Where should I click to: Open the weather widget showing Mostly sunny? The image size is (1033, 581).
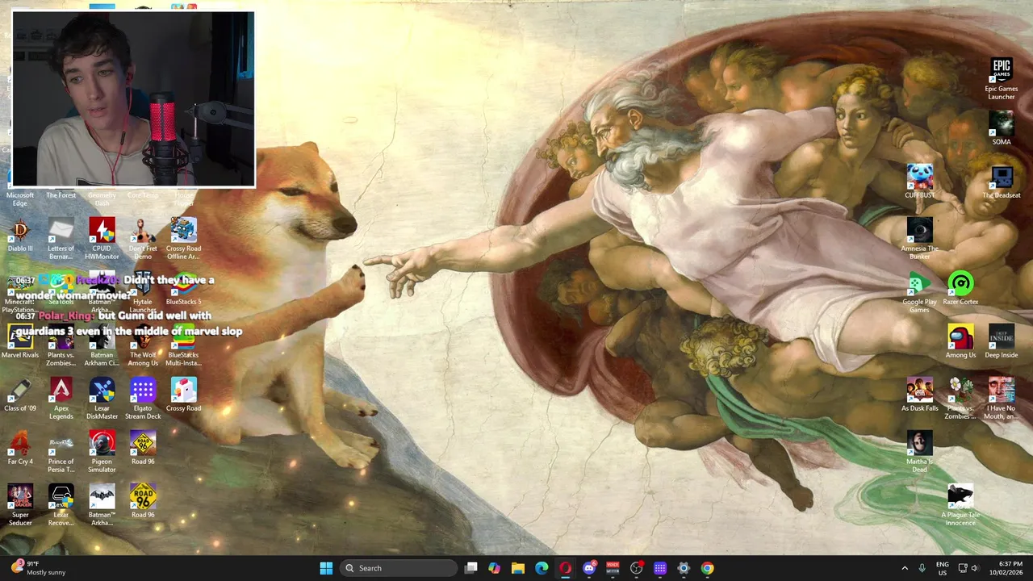click(x=36, y=568)
